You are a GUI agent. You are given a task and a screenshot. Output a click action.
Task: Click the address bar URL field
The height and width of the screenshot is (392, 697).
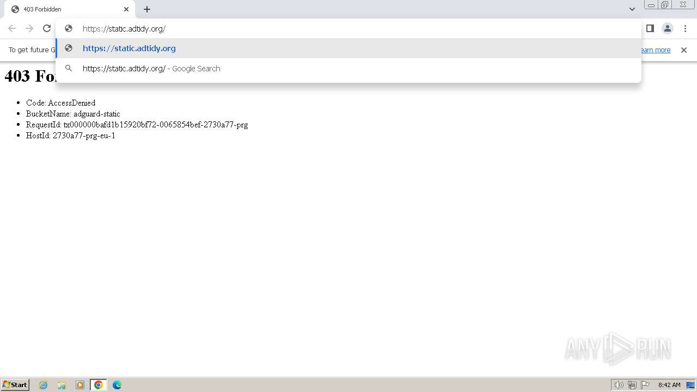click(348, 28)
